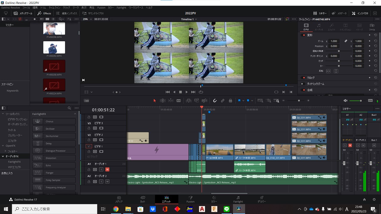Click the linked selection chain icon
The image size is (381, 214).
pyautogui.click(x=222, y=101)
